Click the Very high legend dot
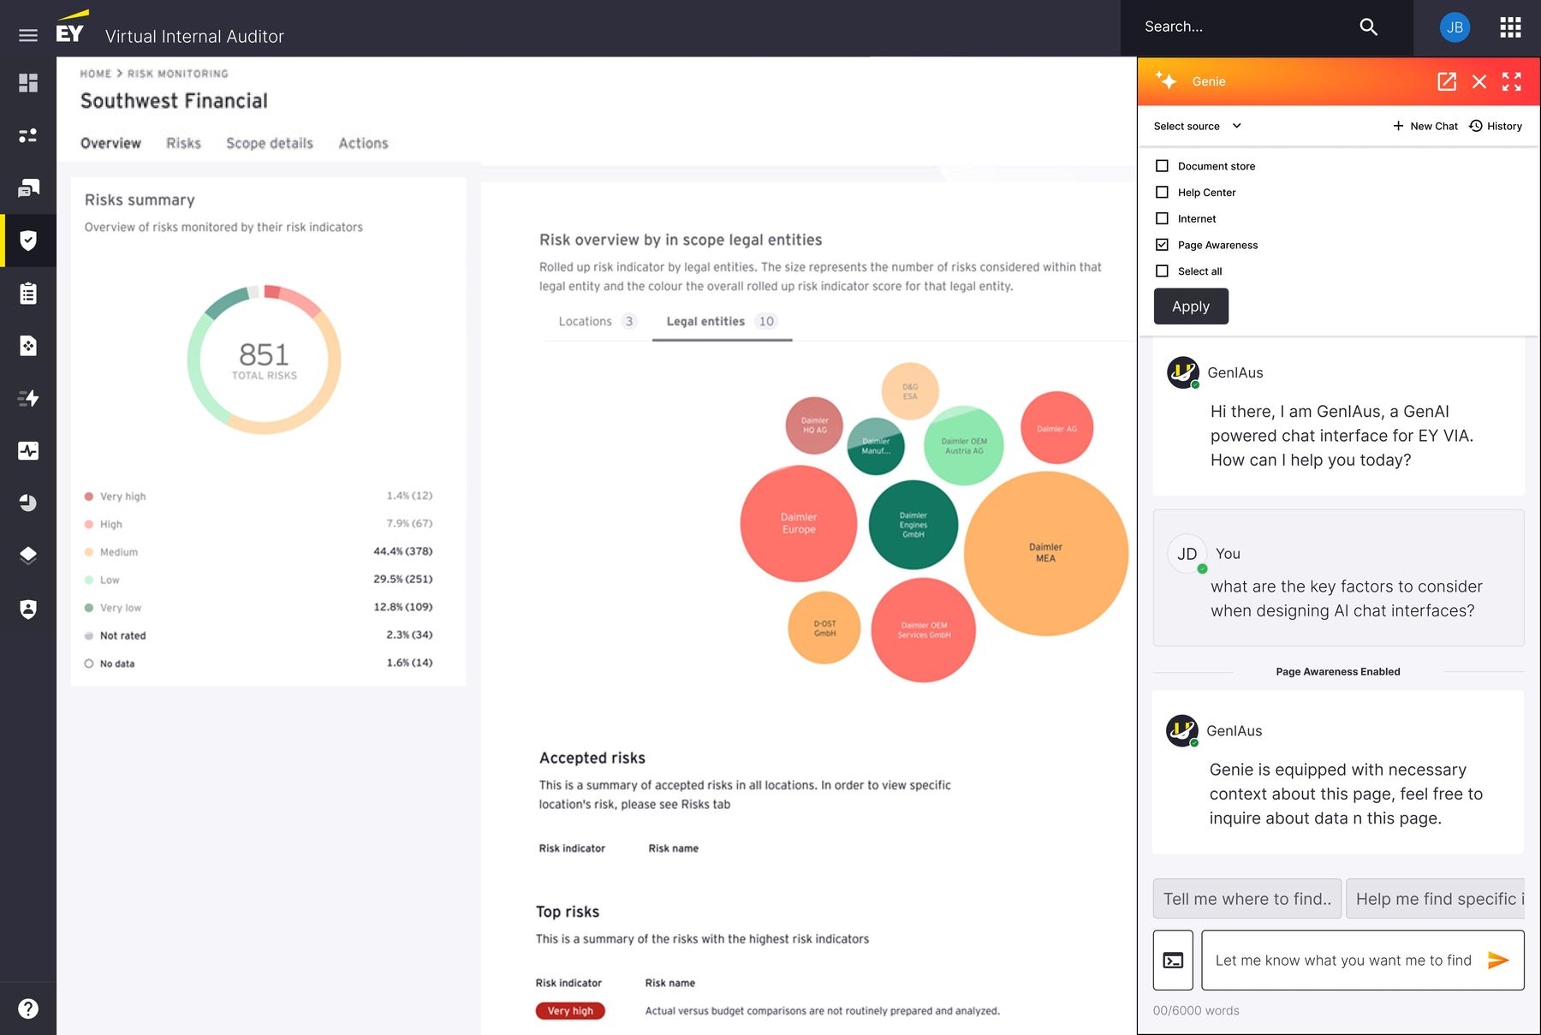The image size is (1541, 1035). click(x=89, y=497)
